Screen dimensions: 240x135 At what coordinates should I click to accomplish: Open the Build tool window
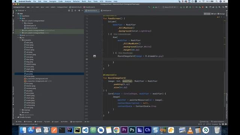pos(47,121)
